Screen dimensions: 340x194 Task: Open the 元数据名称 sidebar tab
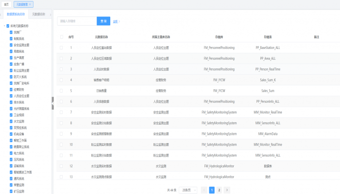(39, 15)
